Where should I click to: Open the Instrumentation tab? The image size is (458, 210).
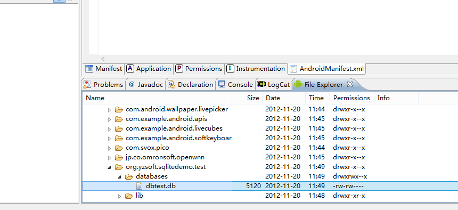tap(256, 69)
